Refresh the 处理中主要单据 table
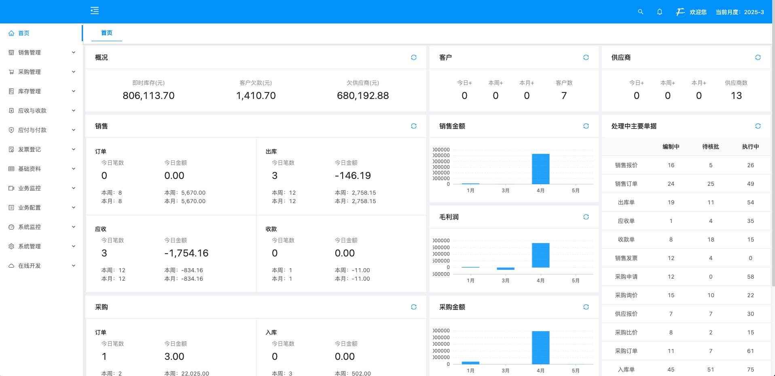The width and height of the screenshot is (775, 376). (x=758, y=126)
